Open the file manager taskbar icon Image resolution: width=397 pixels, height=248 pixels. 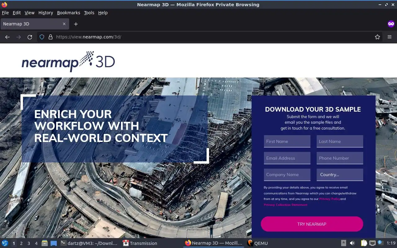coord(44,243)
